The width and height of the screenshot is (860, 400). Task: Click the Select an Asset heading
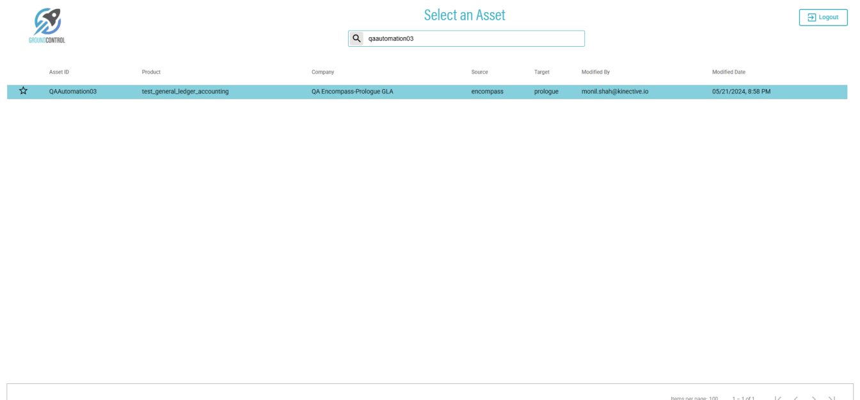point(465,15)
